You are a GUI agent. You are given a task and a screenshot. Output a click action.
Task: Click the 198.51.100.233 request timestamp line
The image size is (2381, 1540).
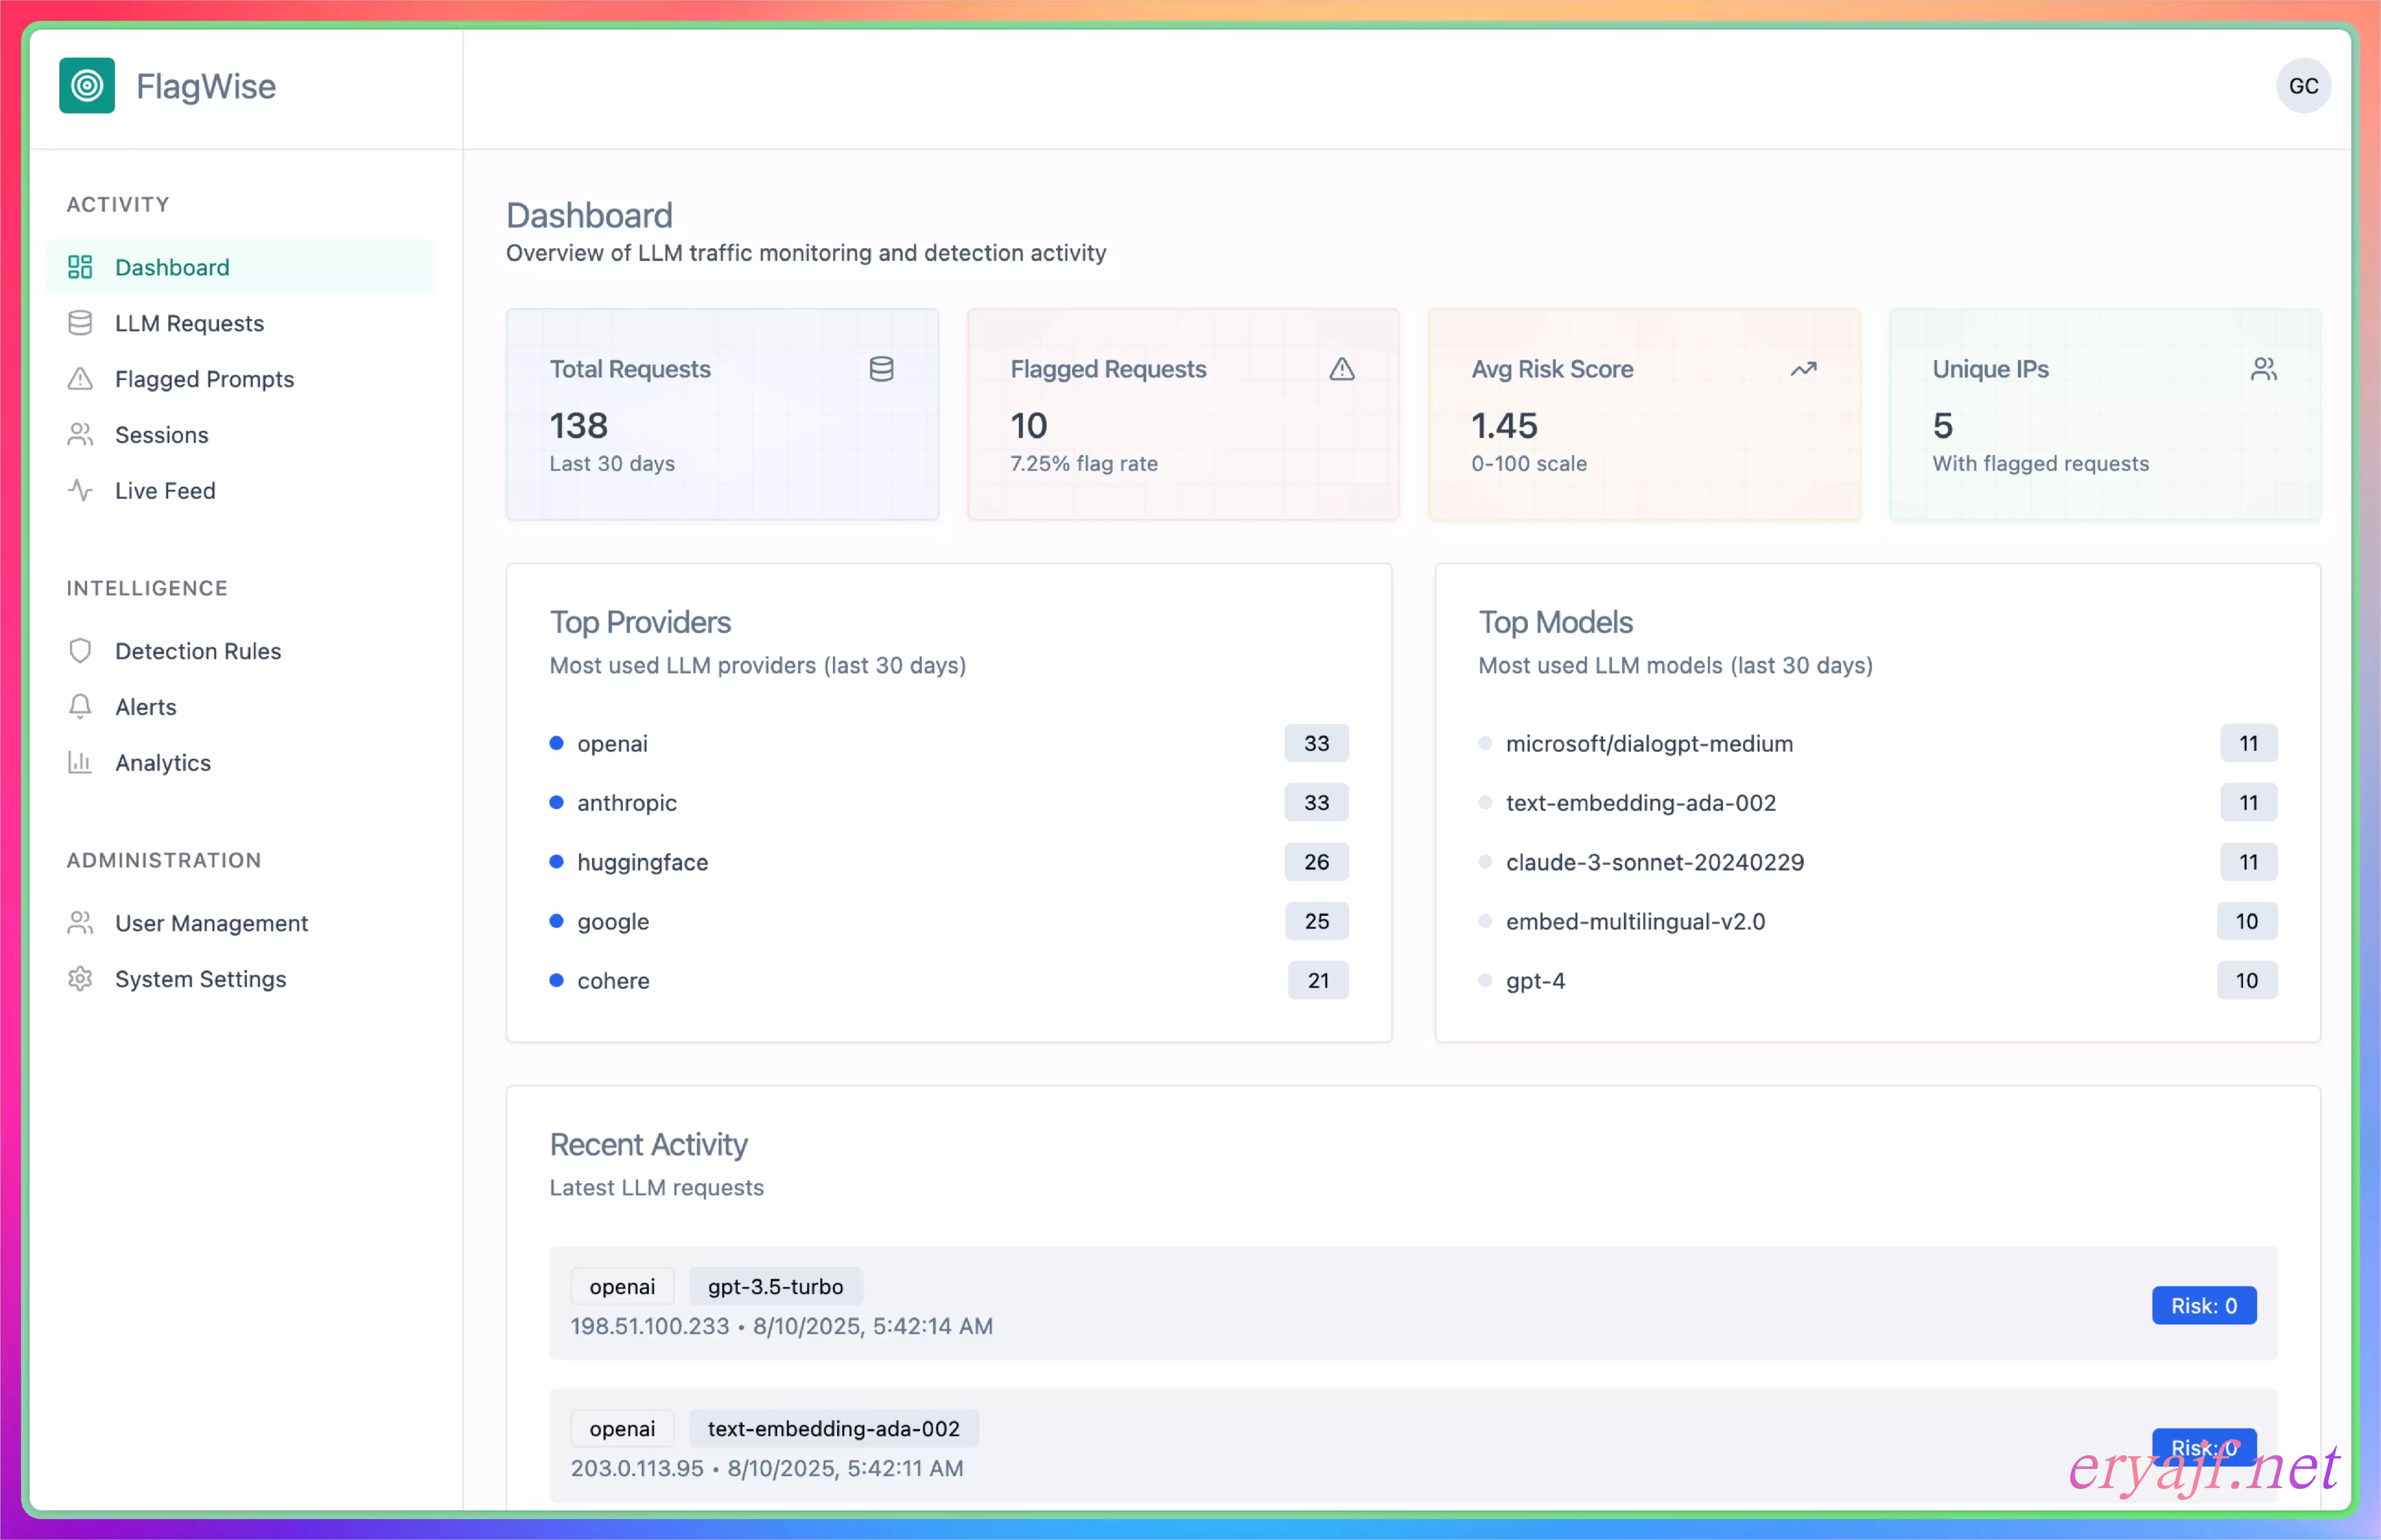pos(782,1326)
